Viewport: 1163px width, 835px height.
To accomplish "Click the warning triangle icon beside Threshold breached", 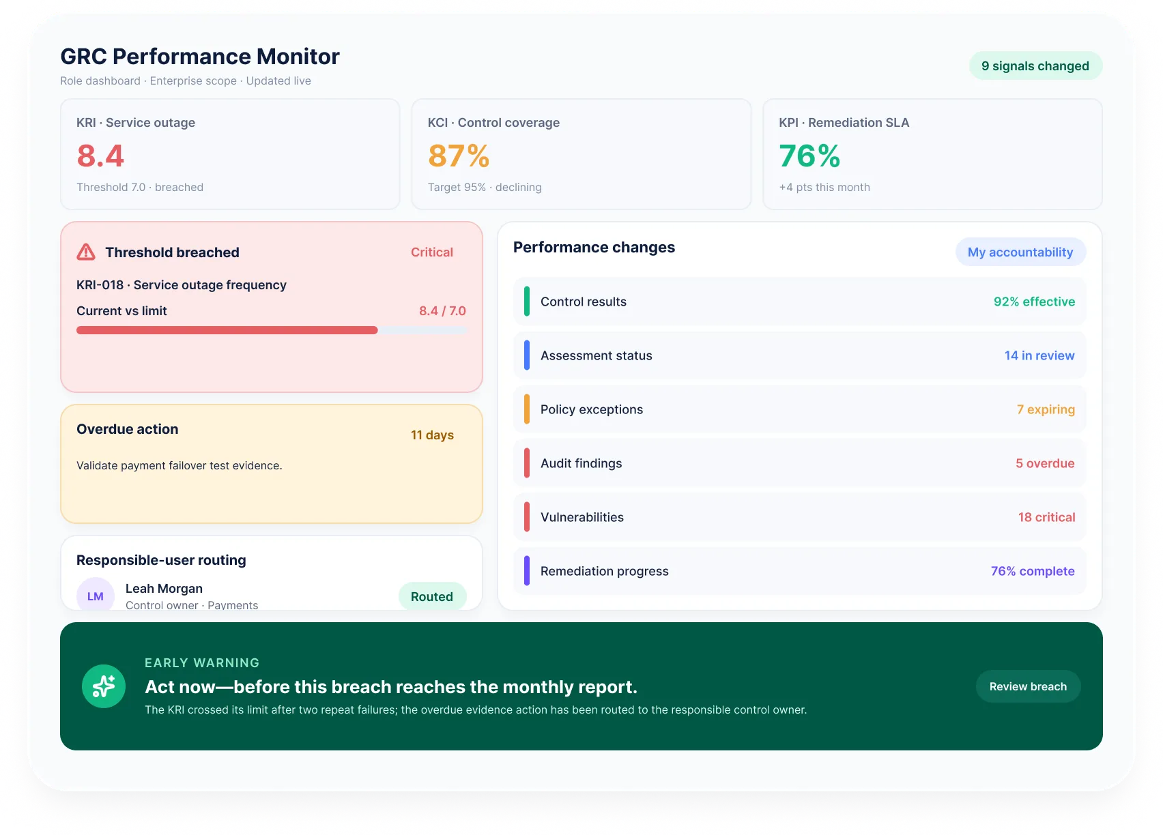I will coord(86,252).
